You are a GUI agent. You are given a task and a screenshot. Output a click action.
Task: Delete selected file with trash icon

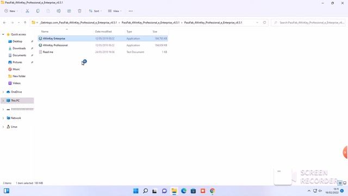click(79, 11)
